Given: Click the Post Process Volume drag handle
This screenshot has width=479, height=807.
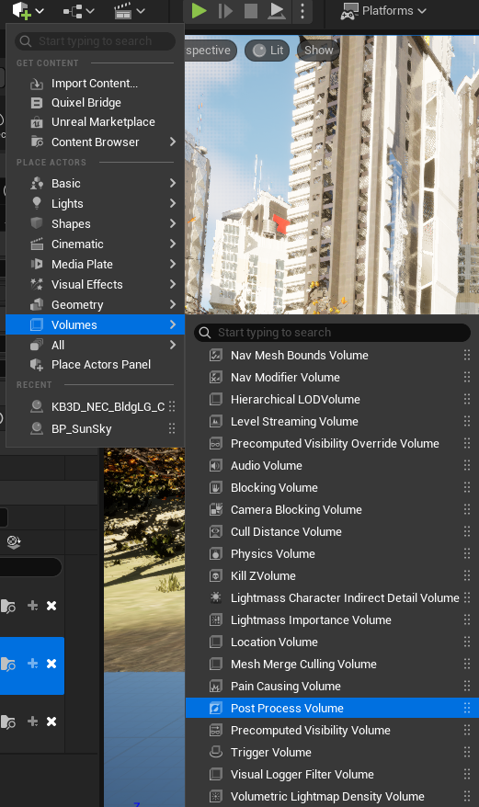Looking at the screenshot, I should click(x=467, y=708).
